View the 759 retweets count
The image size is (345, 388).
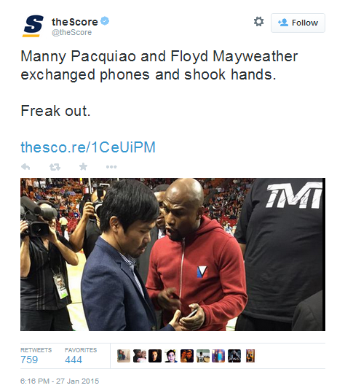click(x=29, y=360)
